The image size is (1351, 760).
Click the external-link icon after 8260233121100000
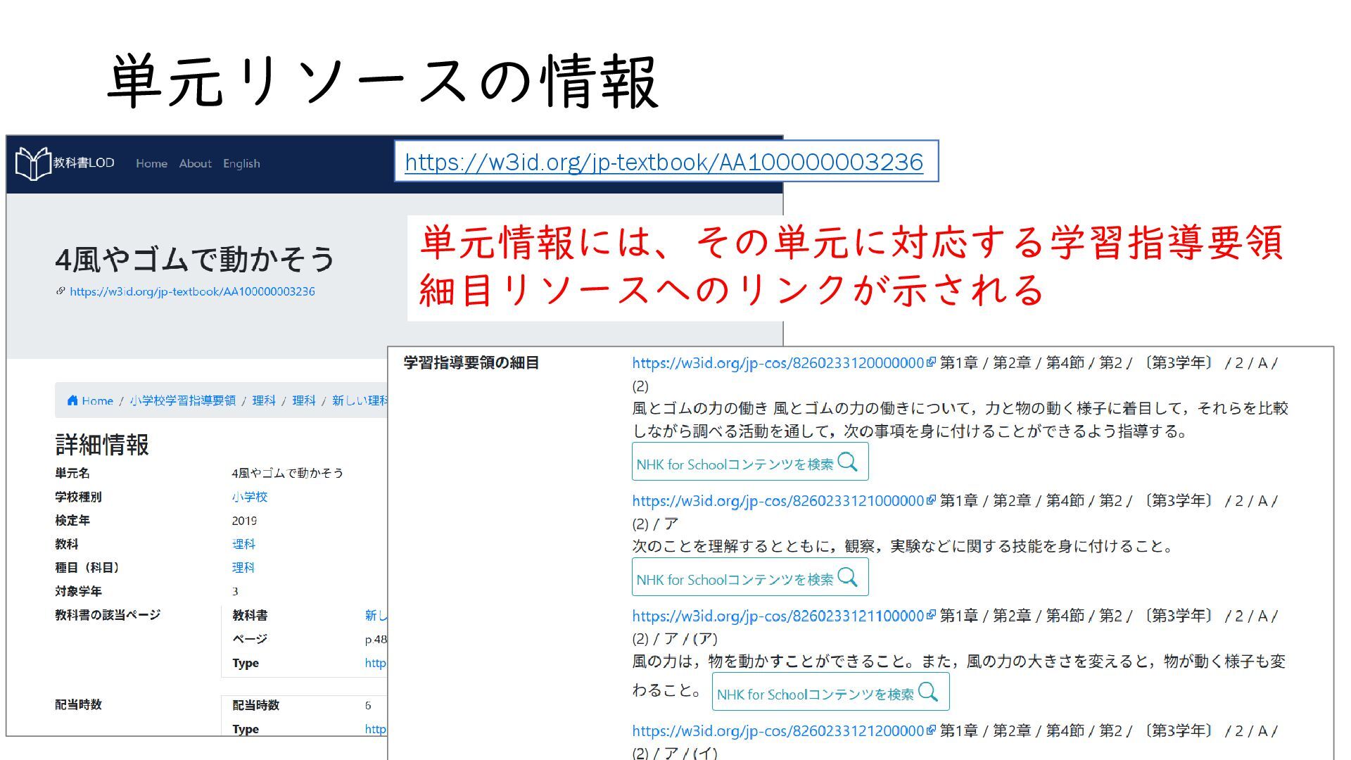[x=931, y=615]
